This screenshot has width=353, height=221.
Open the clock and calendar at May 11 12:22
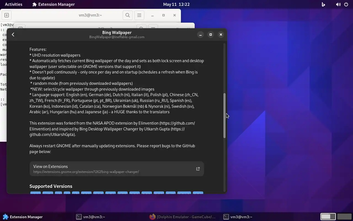(176, 4)
